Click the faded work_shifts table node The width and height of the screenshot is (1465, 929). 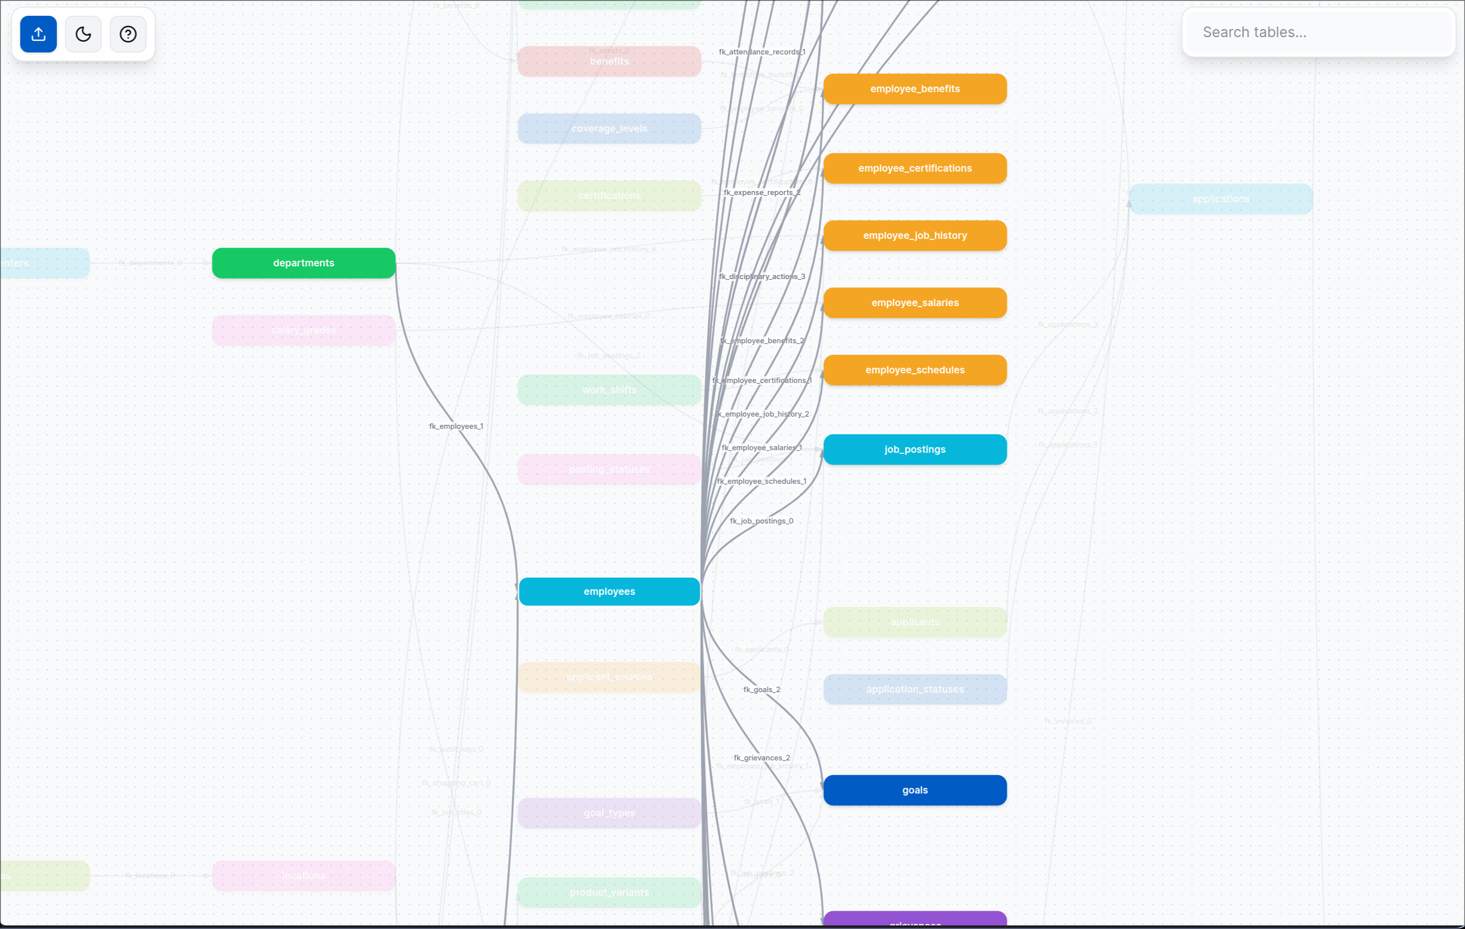609,390
